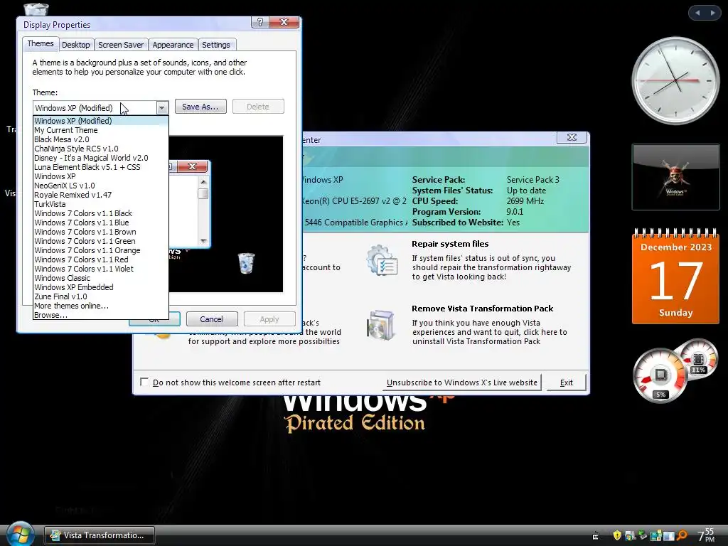
Task: Click 'More themes online...' entry
Action: click(x=101, y=306)
